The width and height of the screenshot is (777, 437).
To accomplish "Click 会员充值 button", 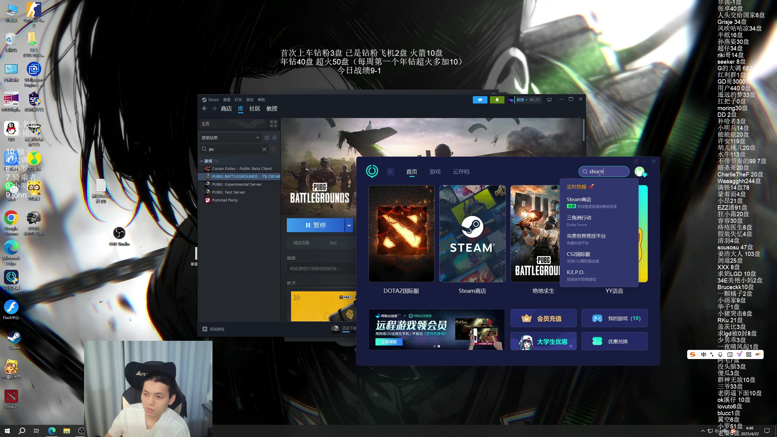I will [543, 318].
